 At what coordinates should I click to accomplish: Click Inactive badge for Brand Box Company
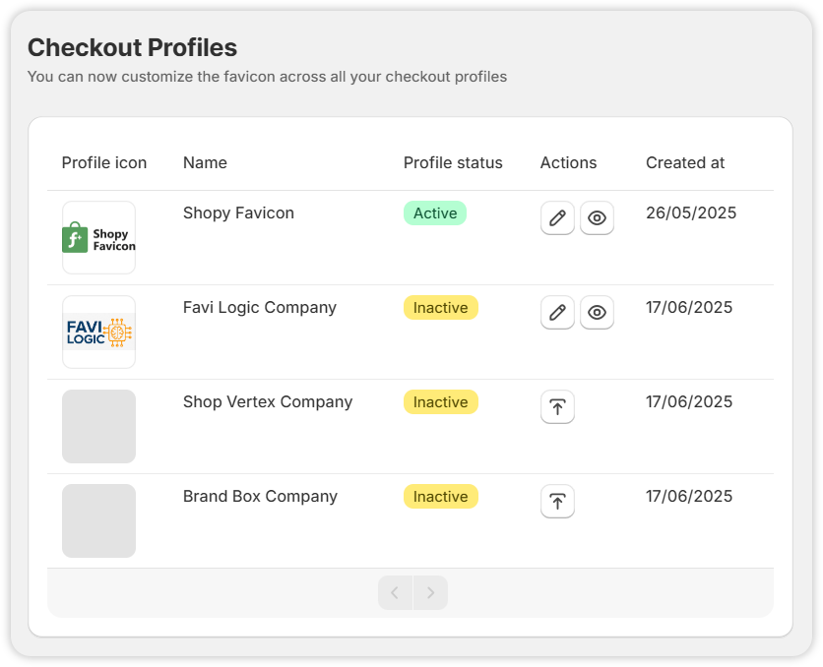point(441,496)
